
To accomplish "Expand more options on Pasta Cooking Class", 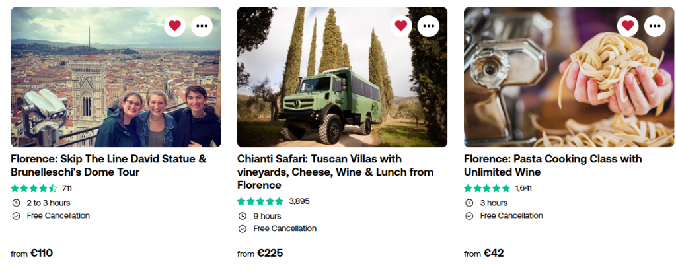I will pyautogui.click(x=655, y=26).
